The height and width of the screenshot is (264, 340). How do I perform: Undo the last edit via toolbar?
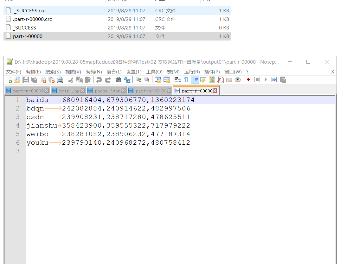click(x=99, y=80)
